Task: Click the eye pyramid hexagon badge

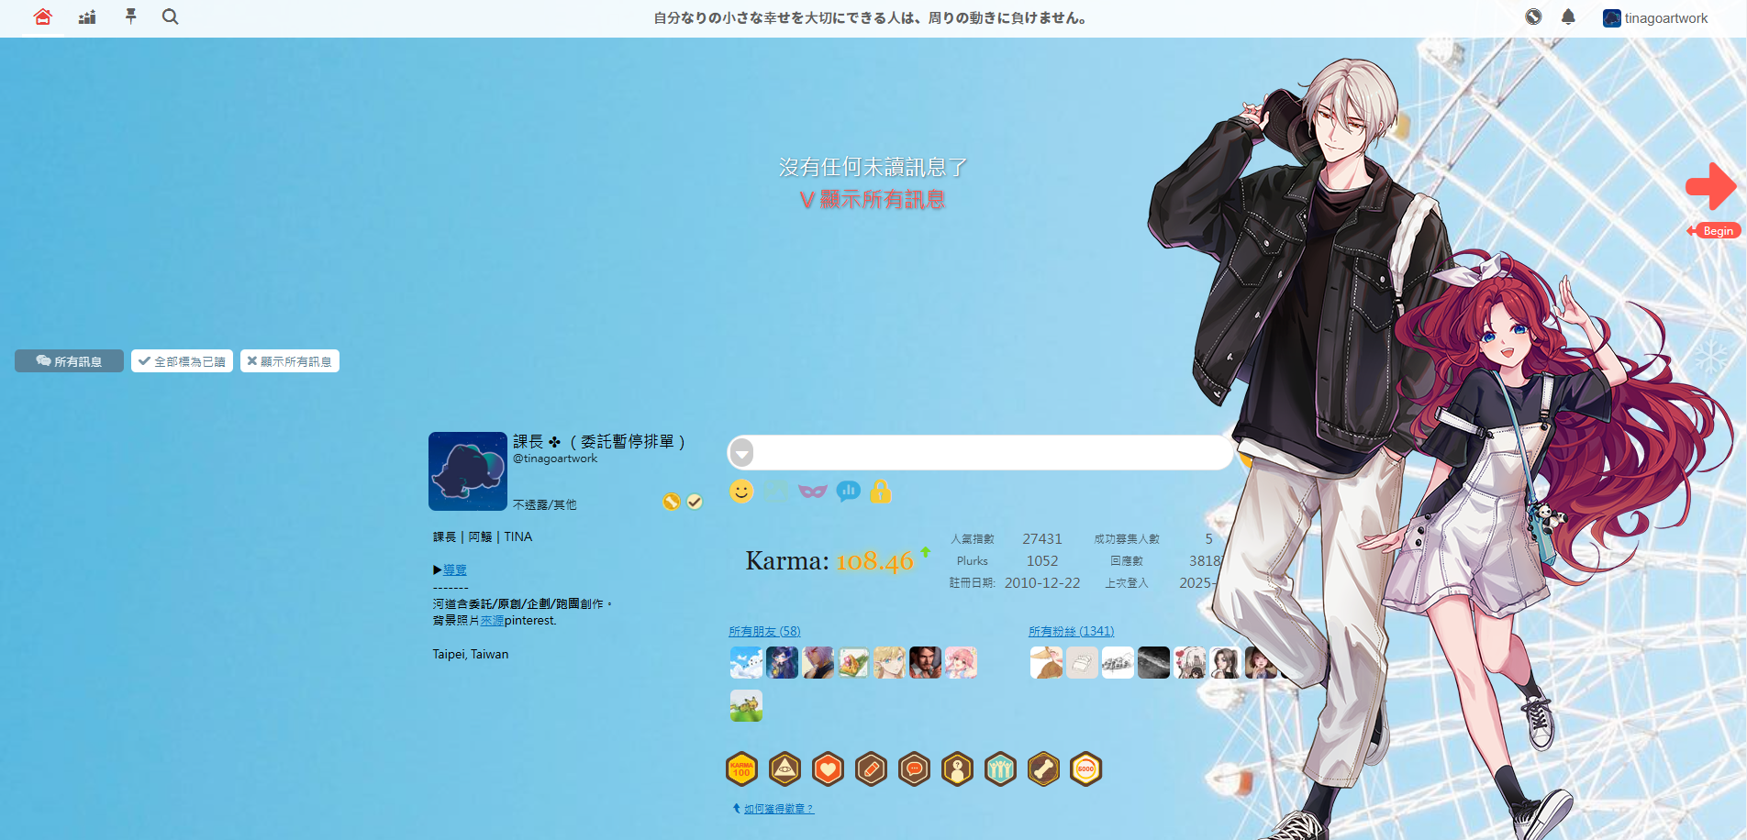Action: coord(784,769)
